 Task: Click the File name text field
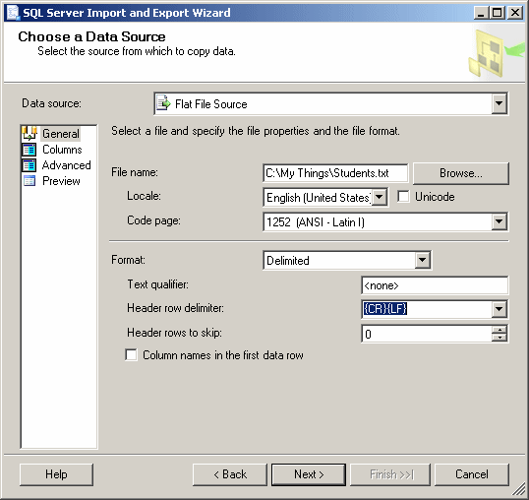(x=335, y=173)
